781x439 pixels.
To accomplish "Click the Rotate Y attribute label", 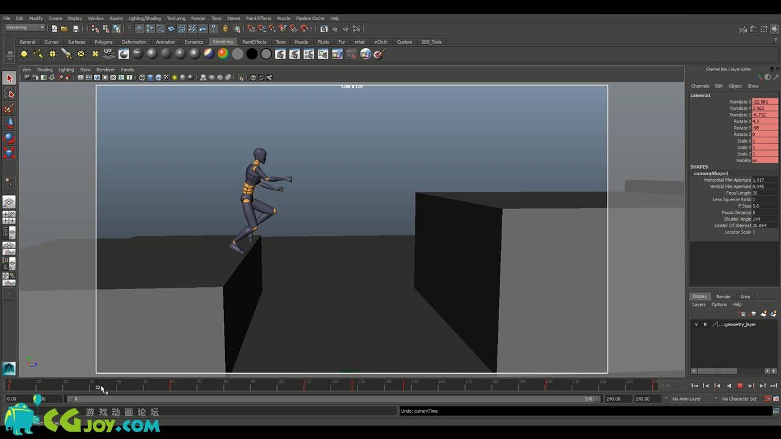I will [x=742, y=128].
